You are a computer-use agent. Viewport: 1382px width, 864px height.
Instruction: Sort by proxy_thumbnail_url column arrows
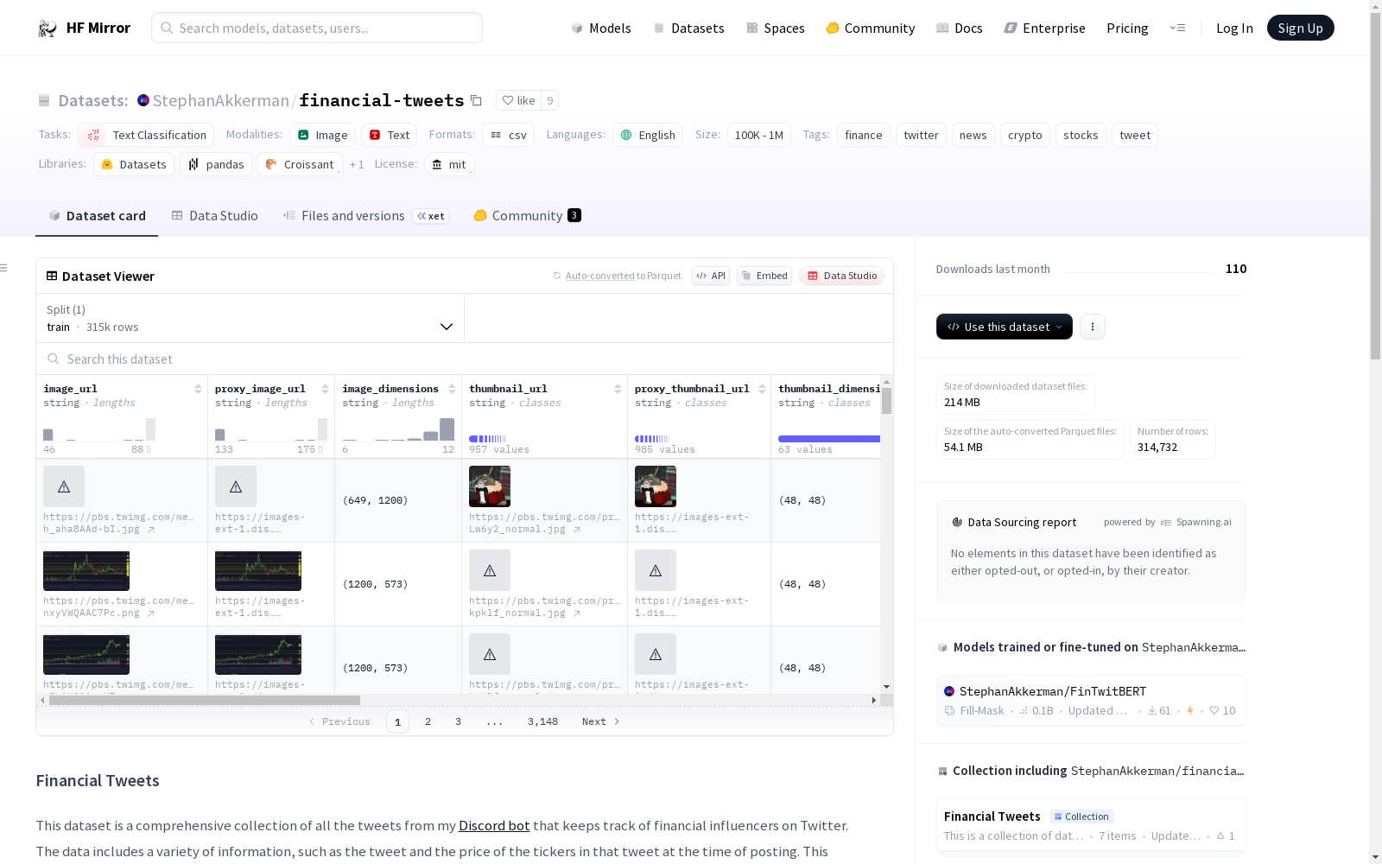coord(762,389)
